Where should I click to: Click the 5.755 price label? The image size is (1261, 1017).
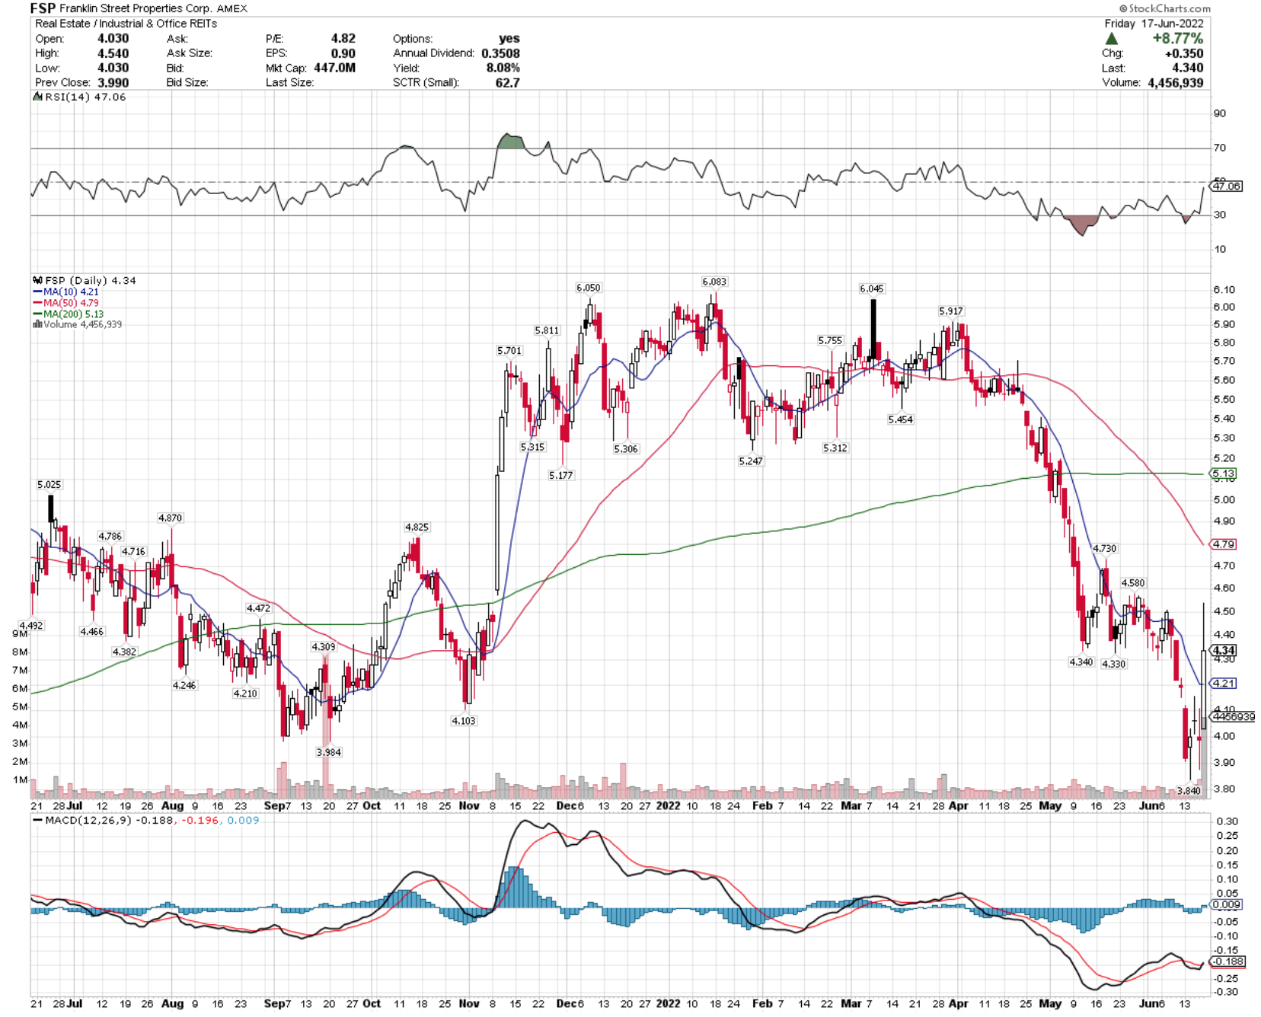[x=830, y=340]
